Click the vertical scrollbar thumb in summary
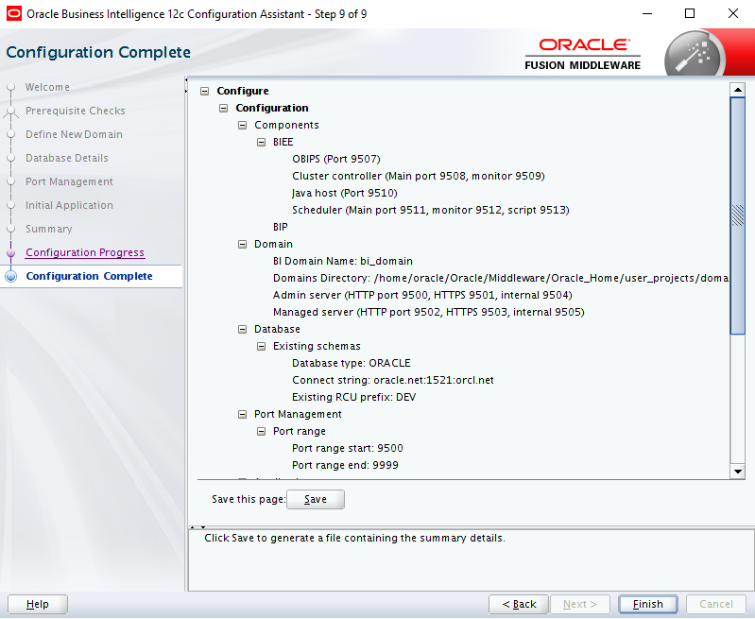This screenshot has width=755, height=619. click(738, 215)
